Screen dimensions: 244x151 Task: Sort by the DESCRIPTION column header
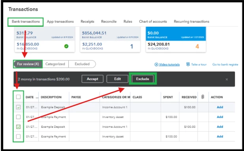(51, 97)
